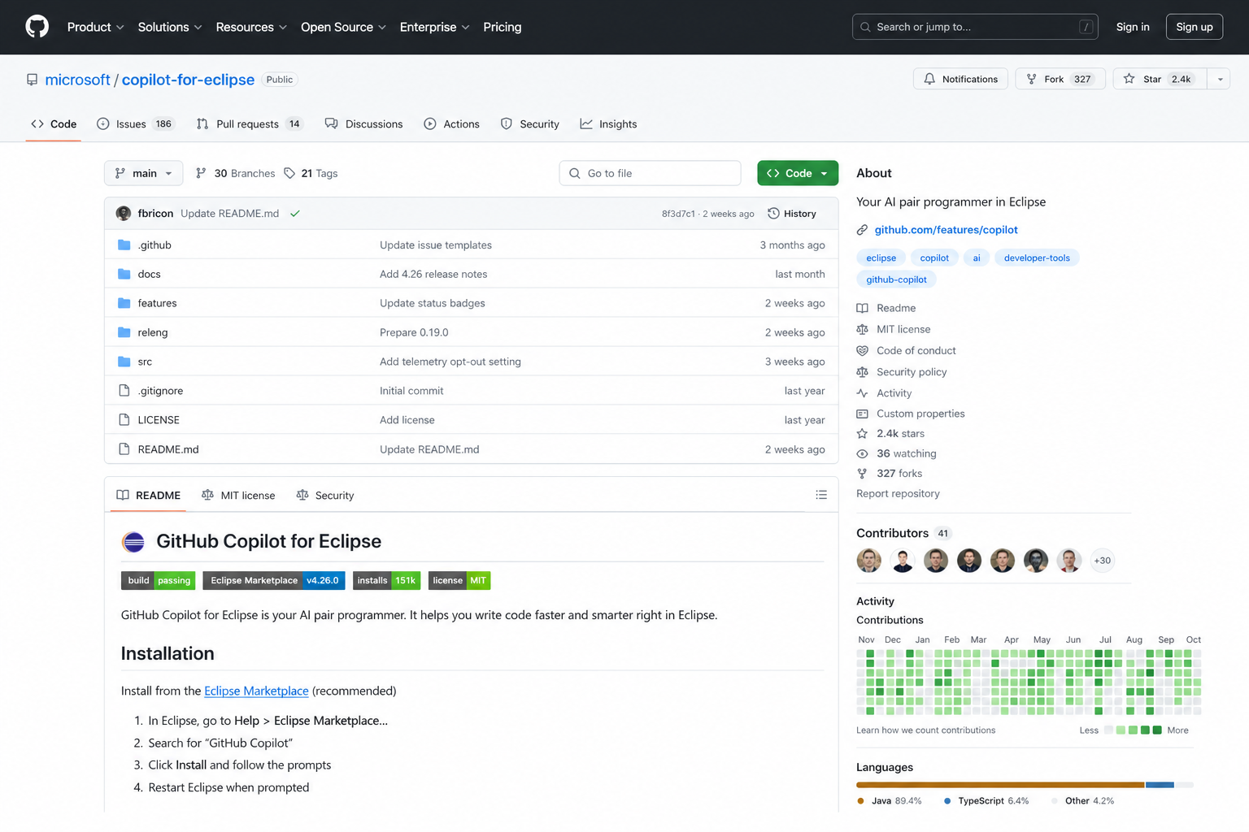Click the green commit status check mark
Viewport: 1249px width, 832px height.
point(295,214)
